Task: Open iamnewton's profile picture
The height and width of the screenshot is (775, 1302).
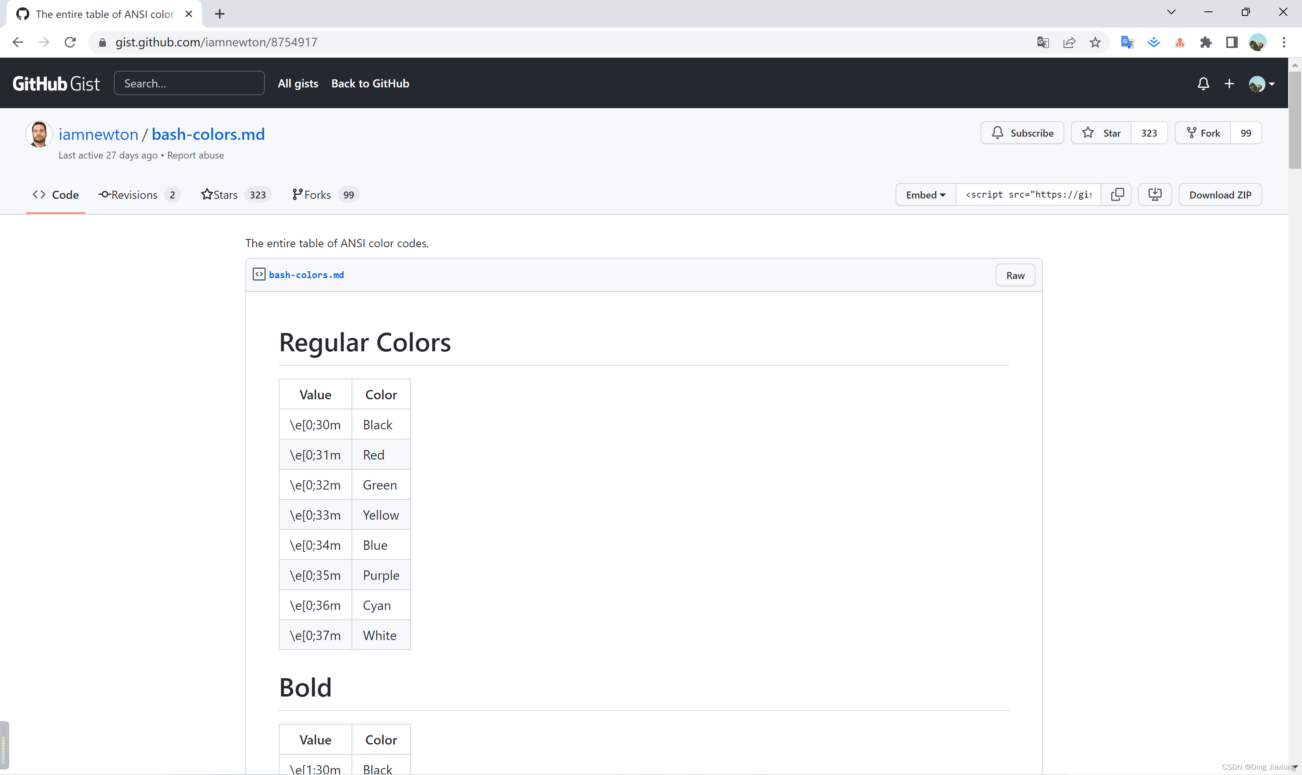Action: [39, 134]
